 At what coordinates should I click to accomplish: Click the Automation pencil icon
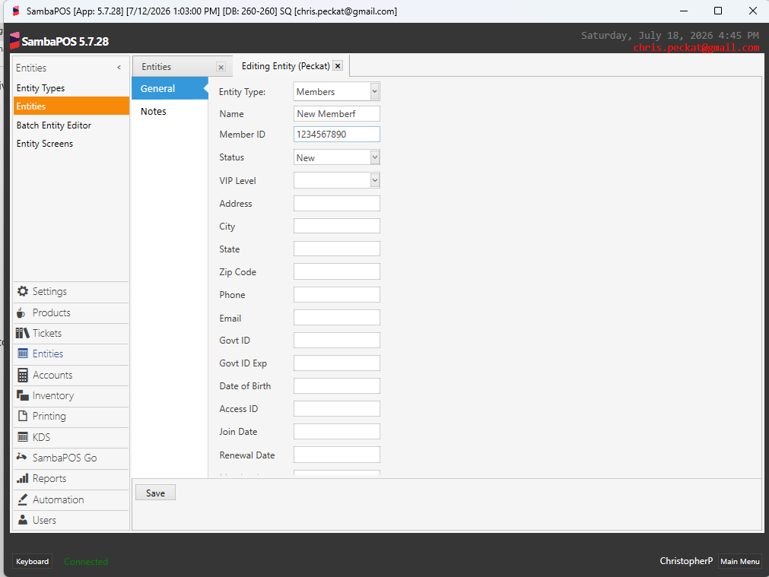23,499
